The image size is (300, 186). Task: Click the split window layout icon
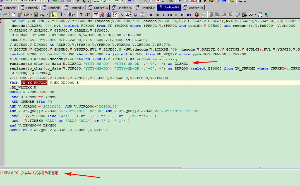[x=60, y=15]
